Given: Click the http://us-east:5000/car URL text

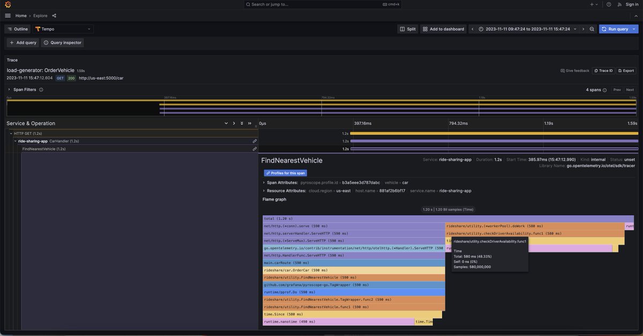Looking at the screenshot, I should pos(101,78).
